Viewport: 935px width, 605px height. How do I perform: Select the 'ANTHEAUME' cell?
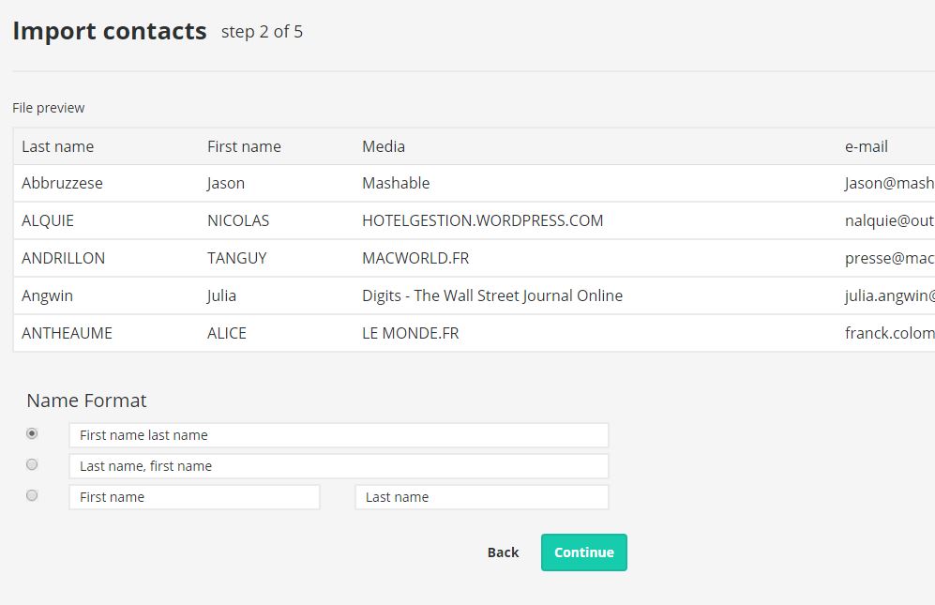(x=67, y=334)
